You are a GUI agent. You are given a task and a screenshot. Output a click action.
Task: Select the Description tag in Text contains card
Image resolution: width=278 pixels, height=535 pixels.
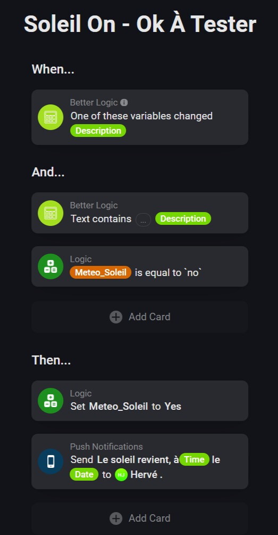coord(183,218)
